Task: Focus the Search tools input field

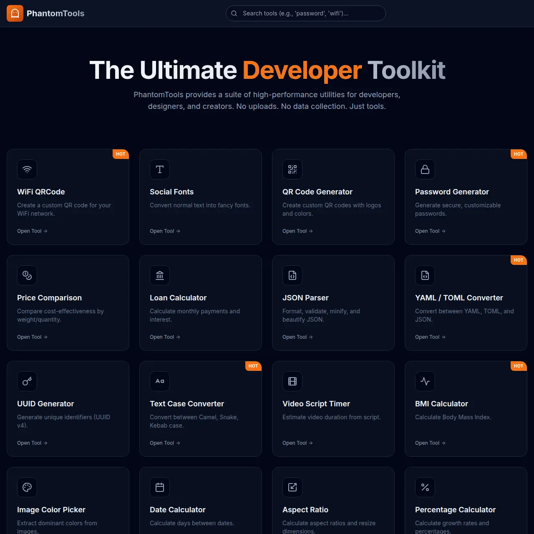Action: [x=306, y=13]
